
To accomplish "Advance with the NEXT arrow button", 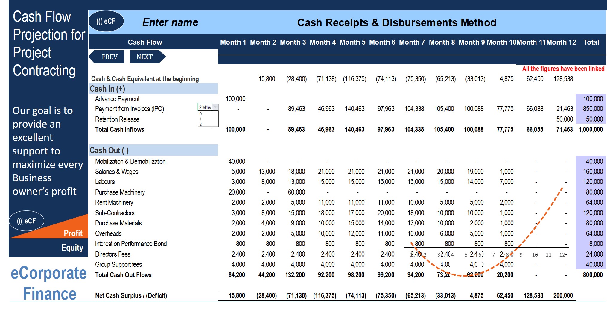I will point(147,57).
